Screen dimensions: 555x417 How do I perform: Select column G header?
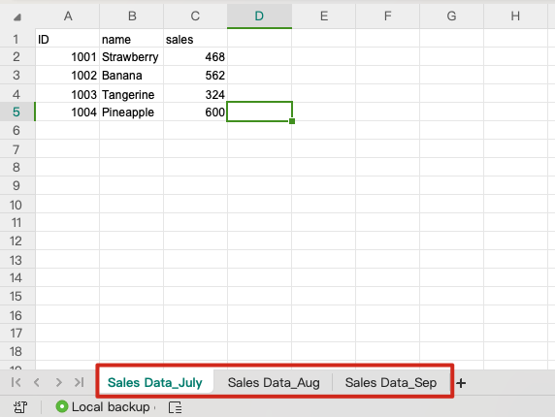(x=451, y=16)
